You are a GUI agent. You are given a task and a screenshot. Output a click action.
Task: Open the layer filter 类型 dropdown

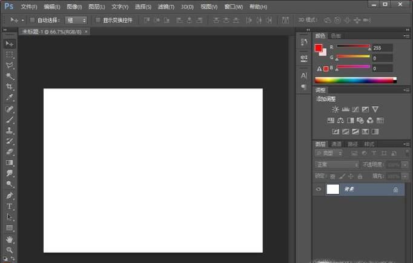tap(329, 153)
